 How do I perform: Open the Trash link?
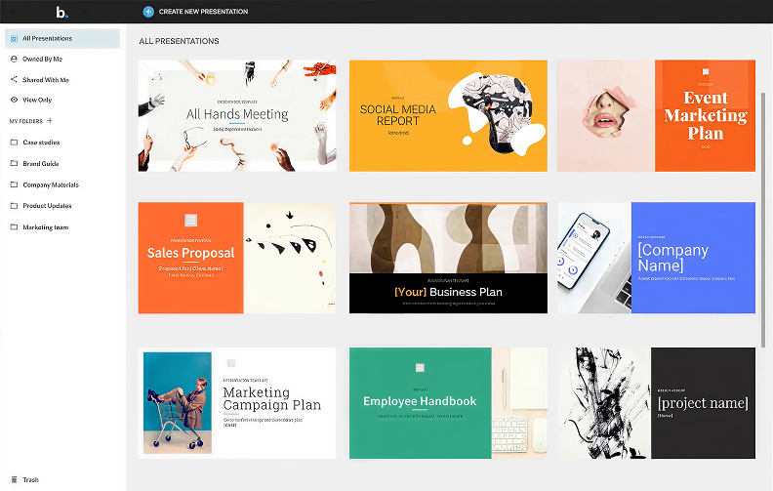[x=30, y=479]
